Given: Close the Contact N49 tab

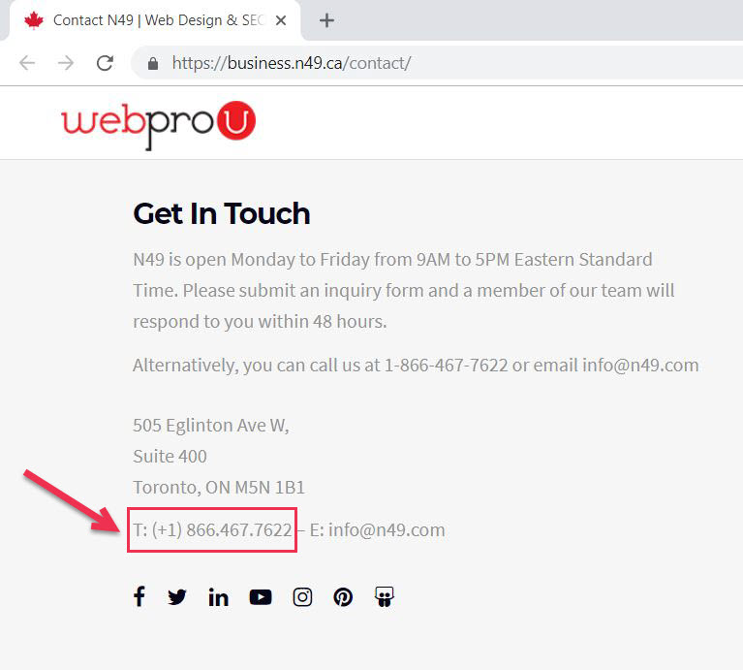Looking at the screenshot, I should 281,20.
